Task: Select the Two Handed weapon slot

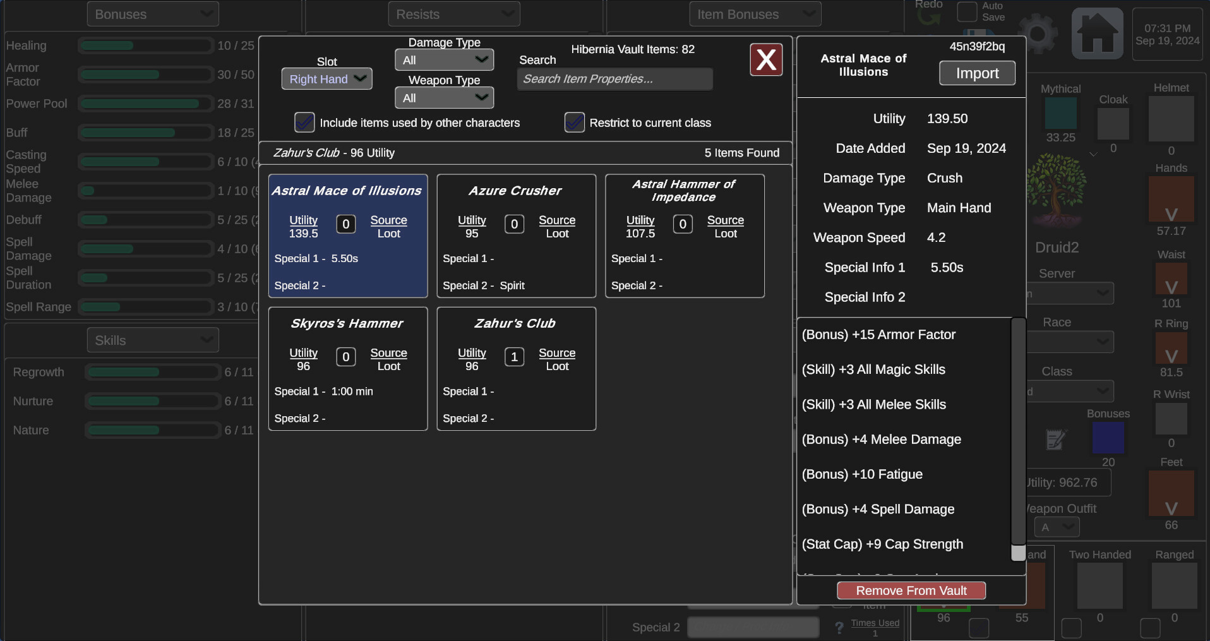Action: 1099,586
